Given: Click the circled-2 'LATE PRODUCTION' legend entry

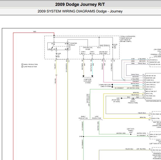Looking at the screenshot, I should [29, 67].
